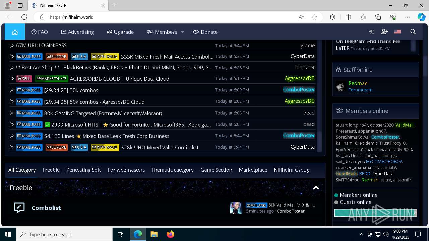Click the register user icon
Viewport: 429px width, 241px height.
coord(384,32)
